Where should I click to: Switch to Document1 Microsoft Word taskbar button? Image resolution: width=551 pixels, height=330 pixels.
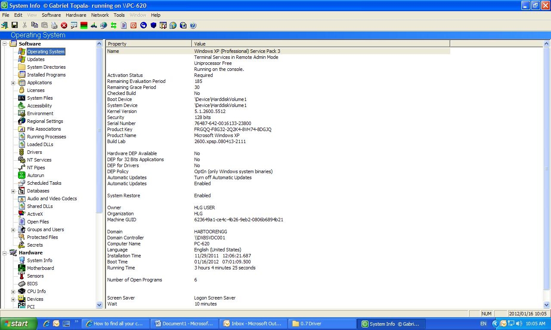pyautogui.click(x=185, y=324)
